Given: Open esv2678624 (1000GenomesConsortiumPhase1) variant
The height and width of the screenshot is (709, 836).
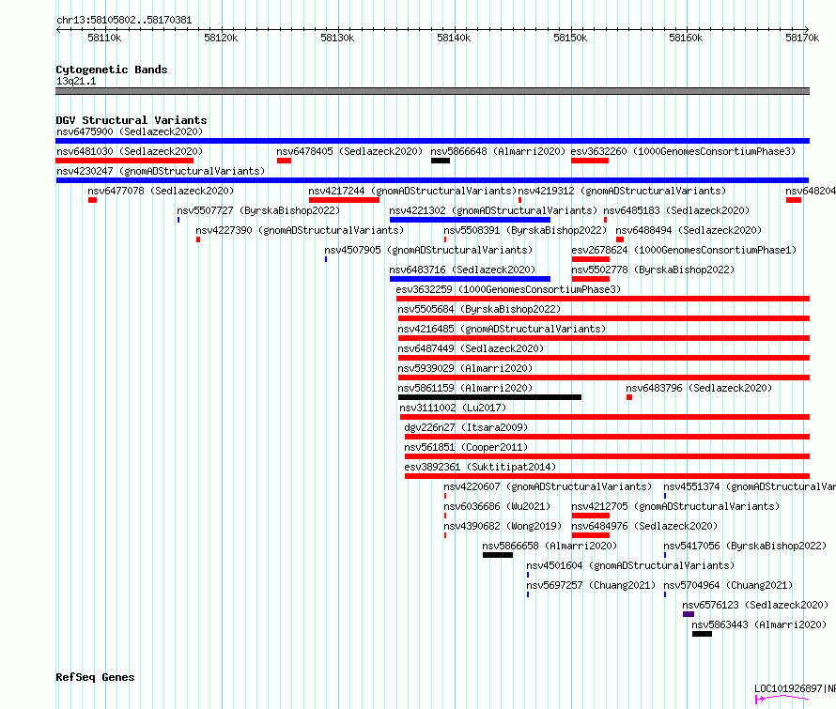Looking at the screenshot, I should 684,250.
